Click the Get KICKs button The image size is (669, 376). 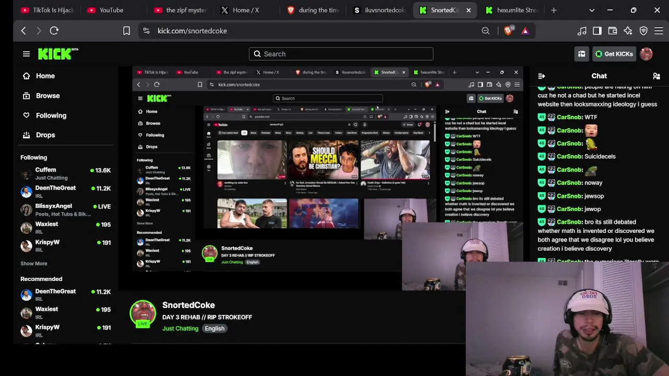click(614, 54)
